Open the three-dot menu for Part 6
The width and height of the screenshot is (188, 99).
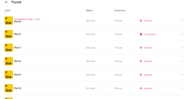tap(182, 61)
